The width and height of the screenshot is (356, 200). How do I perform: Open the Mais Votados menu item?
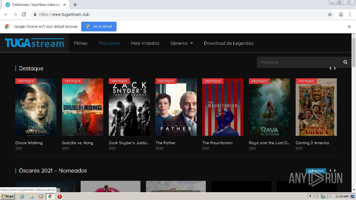(x=145, y=43)
